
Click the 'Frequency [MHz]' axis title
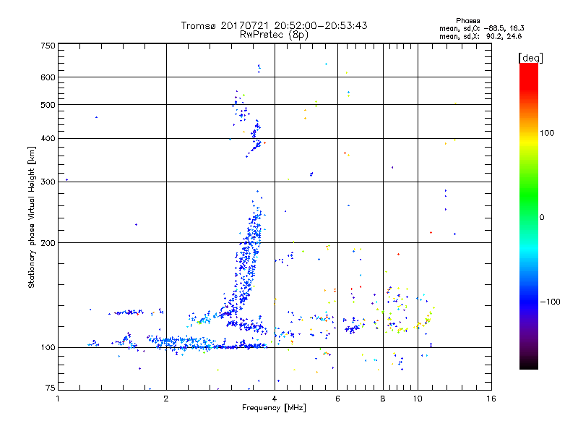274,408
